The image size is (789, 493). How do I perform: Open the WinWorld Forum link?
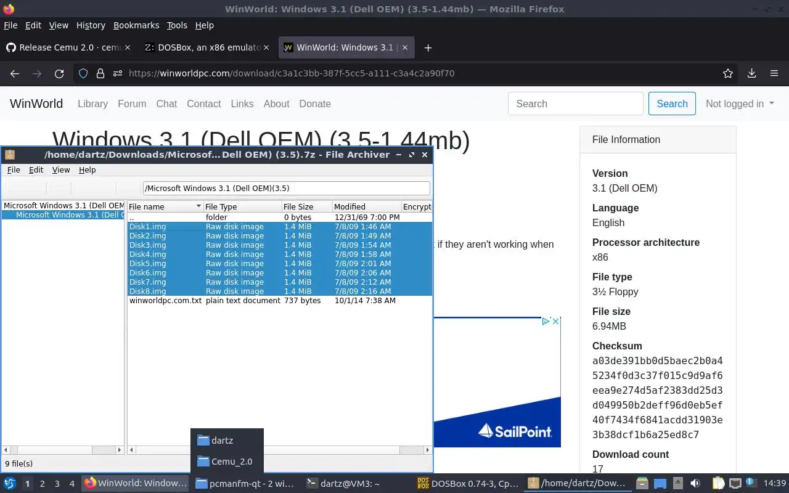coord(132,104)
